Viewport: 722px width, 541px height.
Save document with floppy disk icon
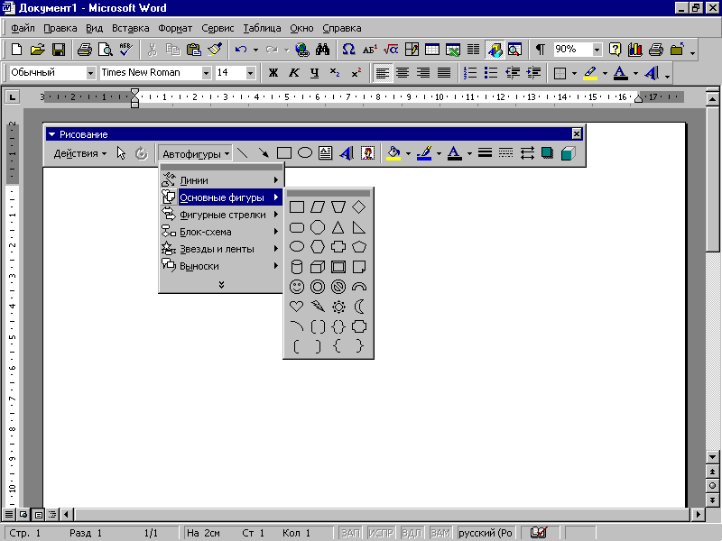[x=59, y=50]
